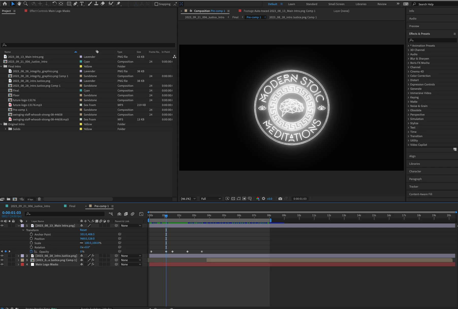
Task: Toggle the transparency grid in viewer
Action: click(233, 199)
